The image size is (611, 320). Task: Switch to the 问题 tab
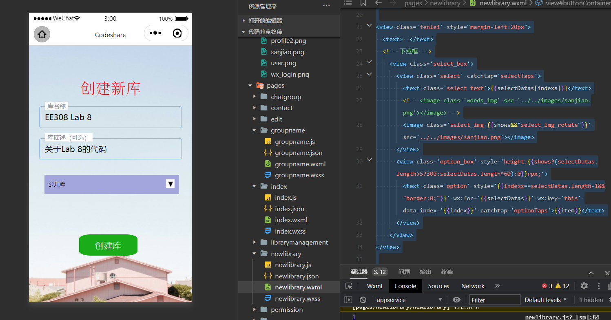[404, 272]
